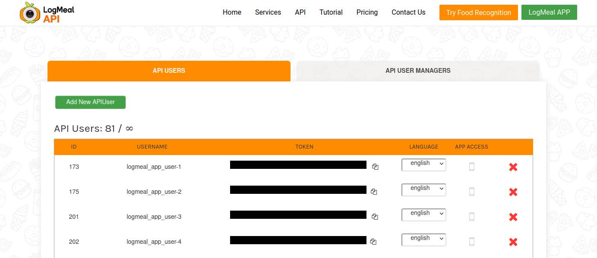Click the LogMeal API logo
This screenshot has height=258, width=597.
coord(47,13)
